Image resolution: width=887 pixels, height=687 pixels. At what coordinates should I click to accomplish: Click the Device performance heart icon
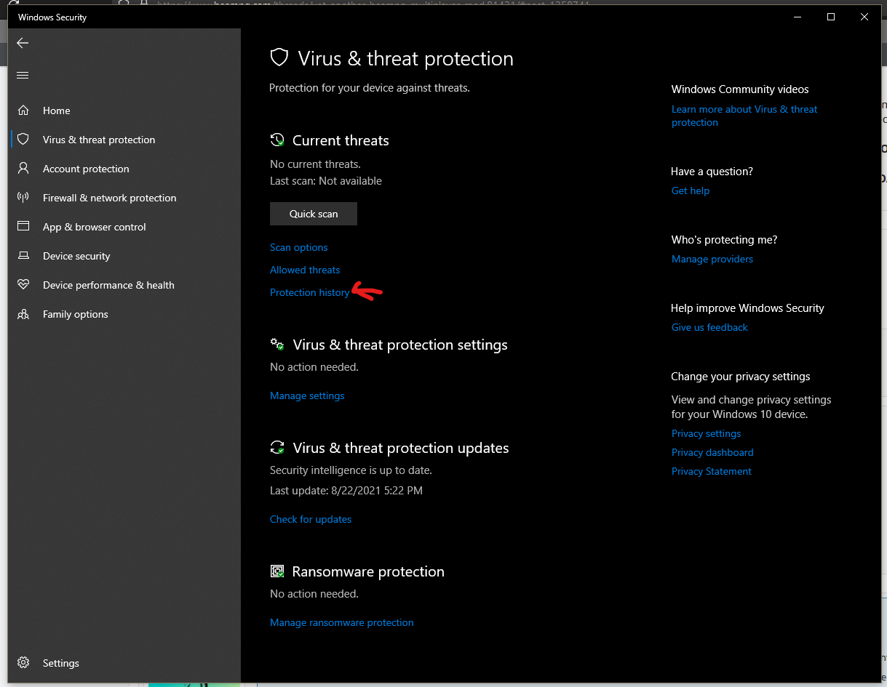tap(23, 285)
